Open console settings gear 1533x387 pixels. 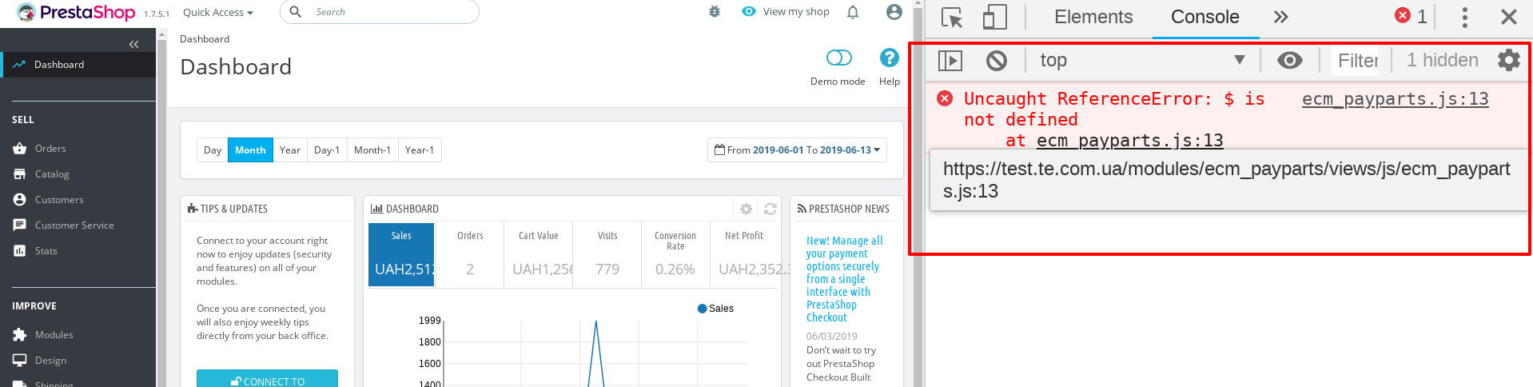pyautogui.click(x=1509, y=60)
